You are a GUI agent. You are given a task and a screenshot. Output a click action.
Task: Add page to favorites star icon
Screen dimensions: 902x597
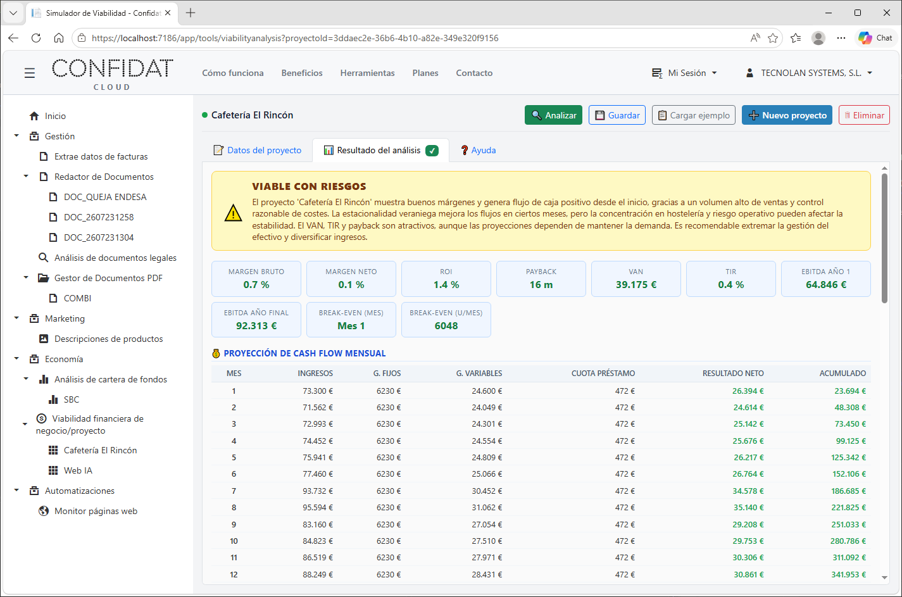773,38
